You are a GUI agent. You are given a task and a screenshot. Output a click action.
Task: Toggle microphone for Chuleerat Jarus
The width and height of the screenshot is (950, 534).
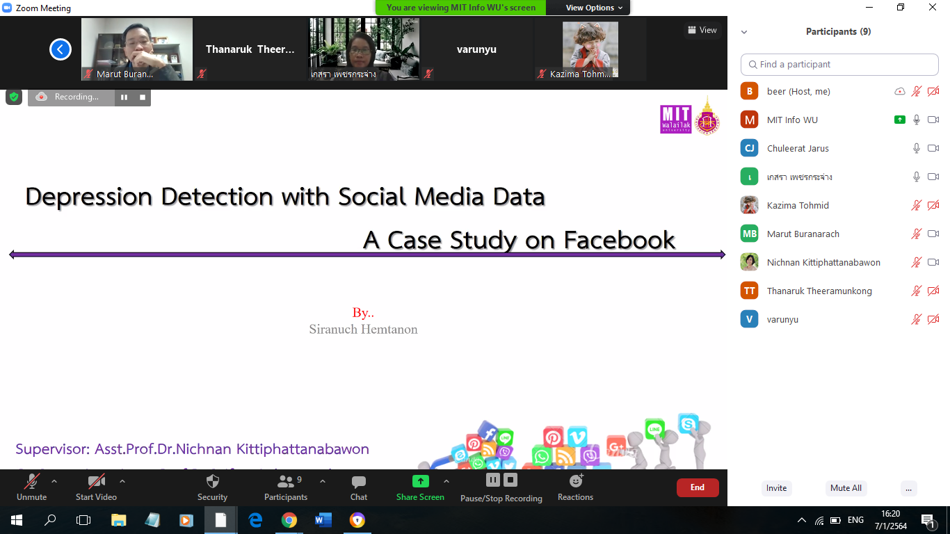tap(917, 148)
